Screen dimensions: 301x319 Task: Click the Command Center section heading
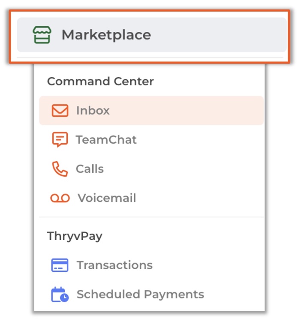pyautogui.click(x=100, y=81)
